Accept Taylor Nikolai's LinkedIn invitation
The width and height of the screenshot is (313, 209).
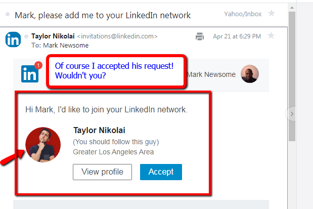click(x=161, y=172)
